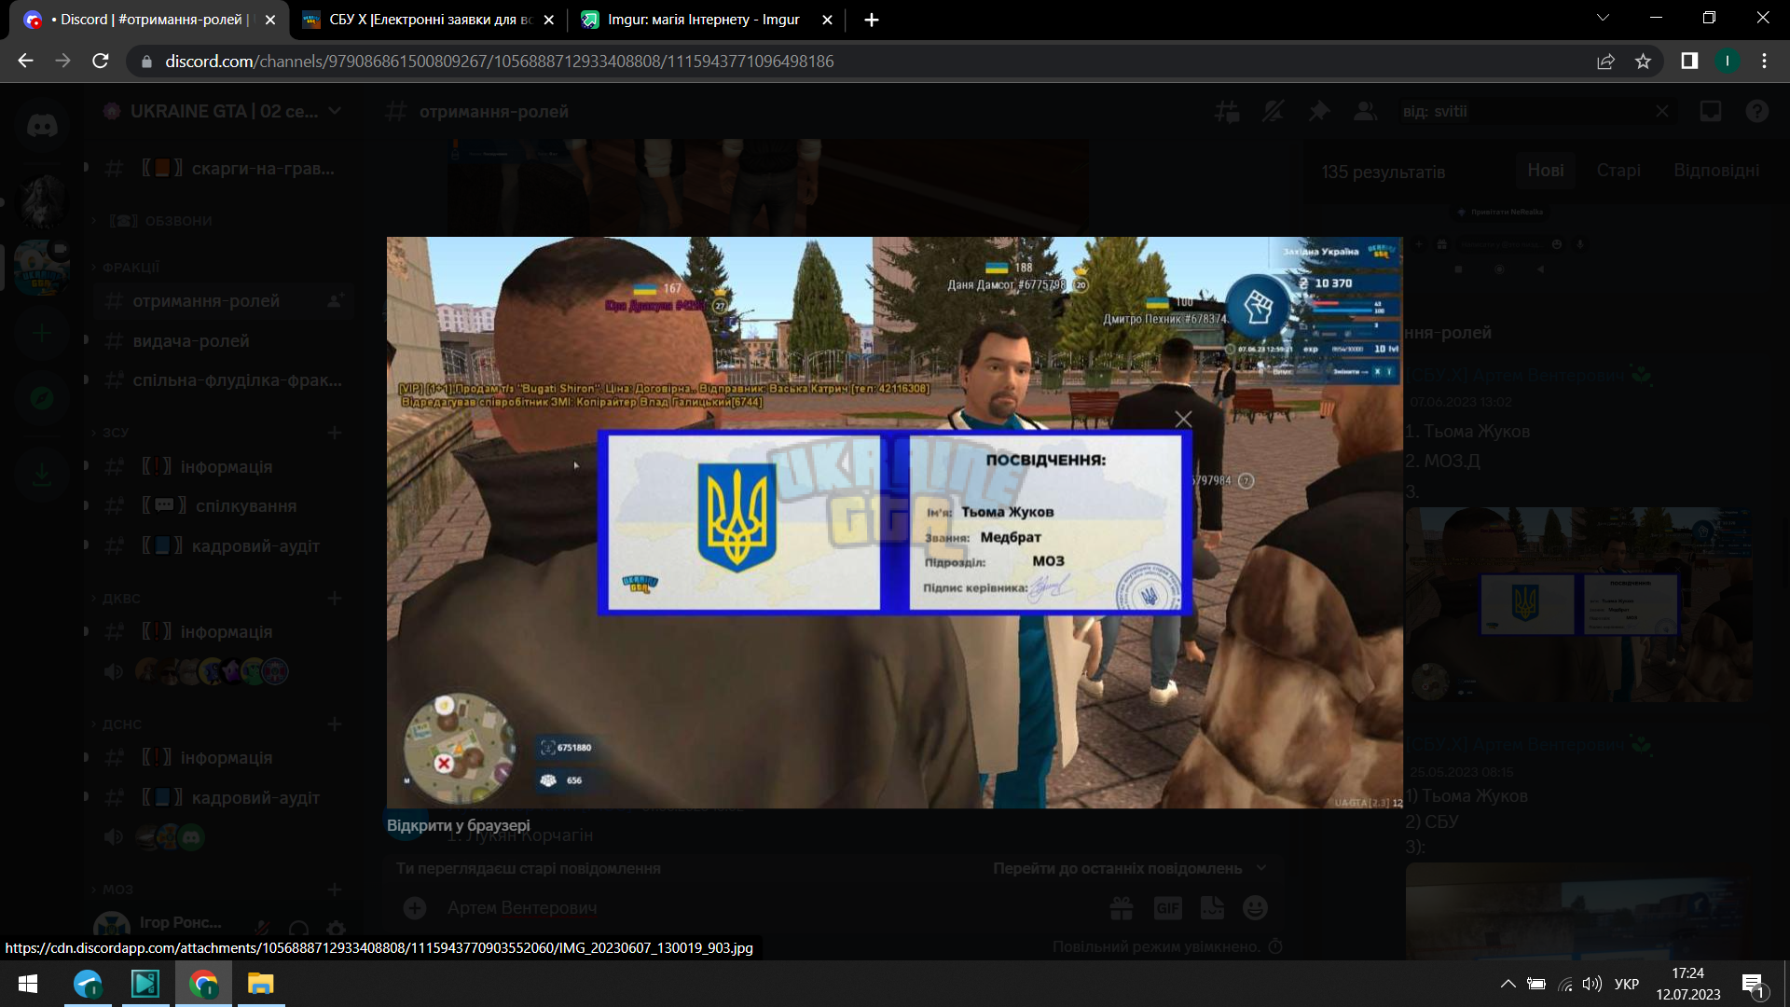
Task: Open Windows Start menu
Action: click(28, 984)
